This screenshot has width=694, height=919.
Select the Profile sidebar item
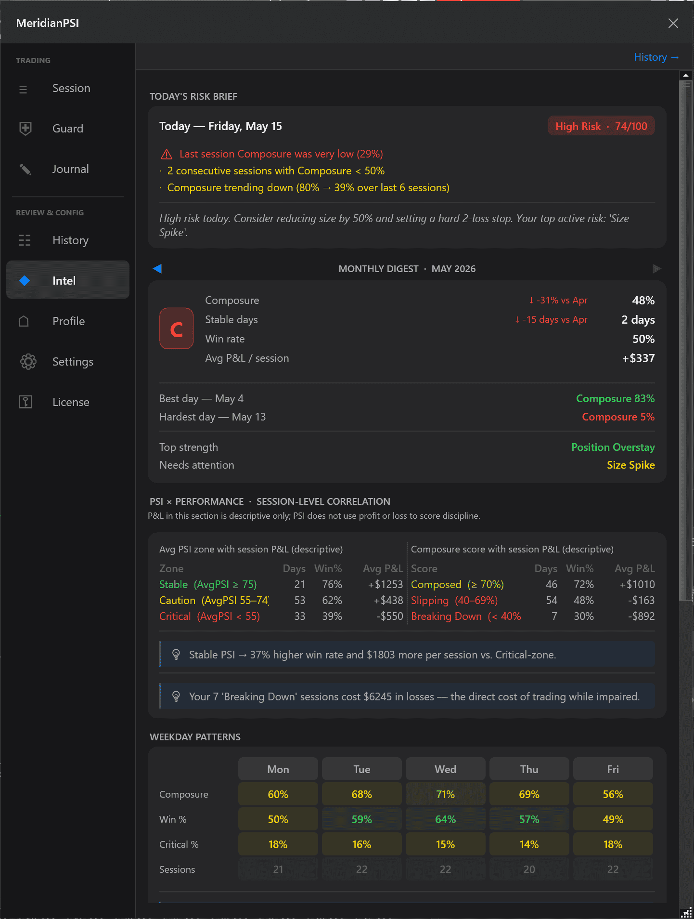[x=68, y=321]
